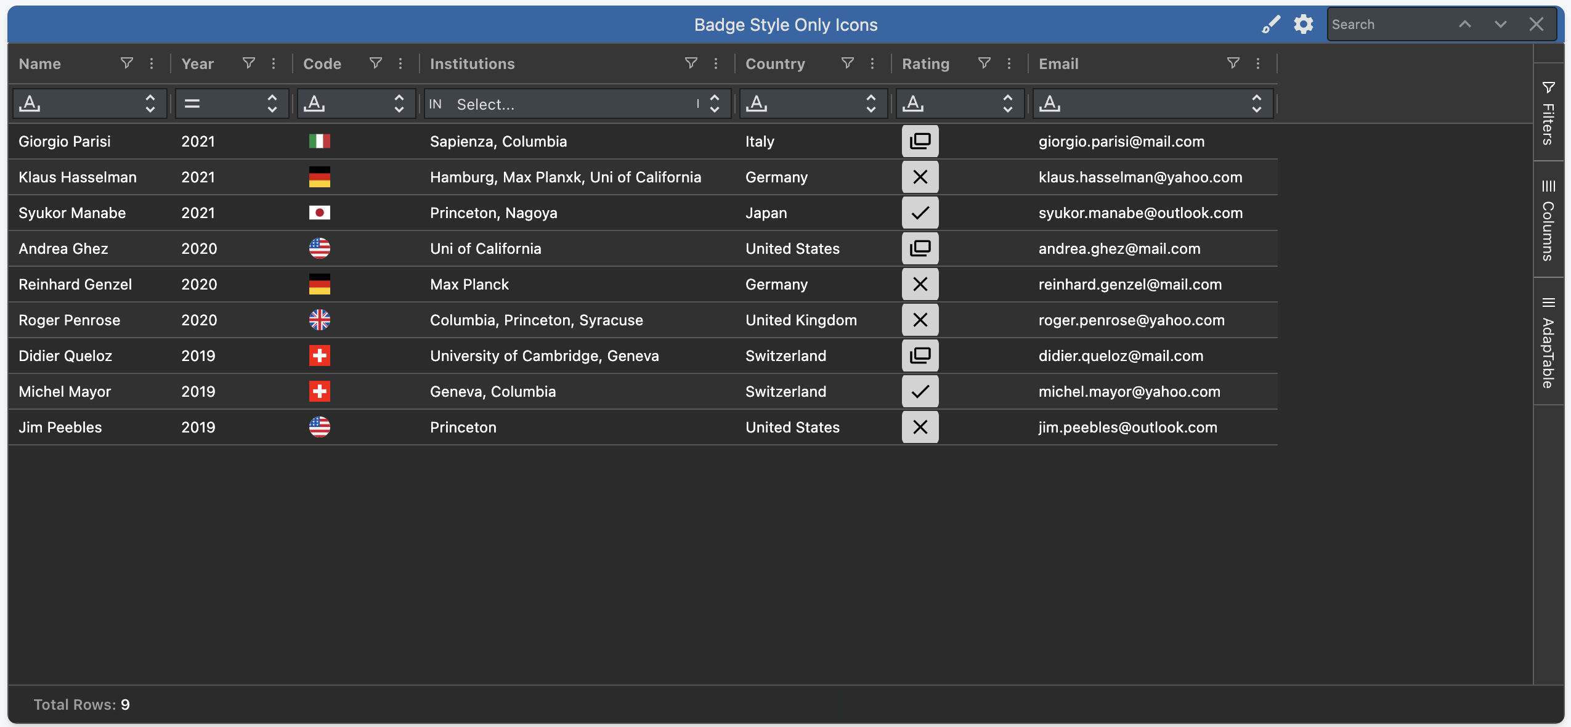1571x727 pixels.
Task: Click the checkmark rating badge for Syukor Manabe
Action: coord(920,213)
